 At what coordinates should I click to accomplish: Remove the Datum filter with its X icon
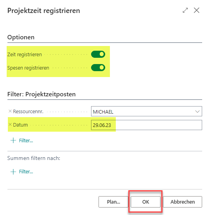tap(10, 125)
